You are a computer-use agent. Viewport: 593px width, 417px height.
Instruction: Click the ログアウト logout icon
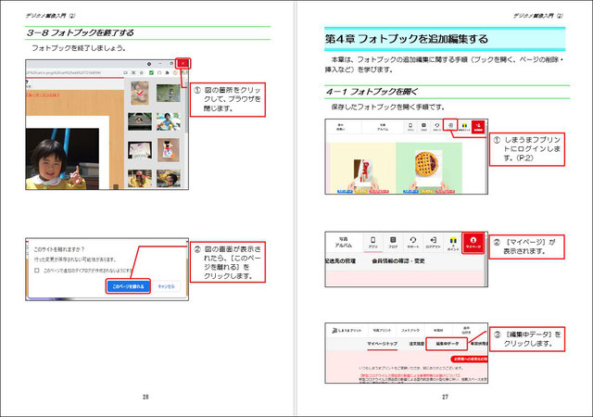(x=433, y=243)
